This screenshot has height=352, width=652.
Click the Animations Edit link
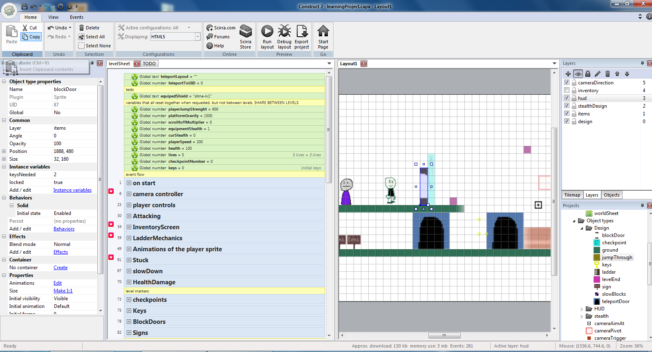[58, 283]
